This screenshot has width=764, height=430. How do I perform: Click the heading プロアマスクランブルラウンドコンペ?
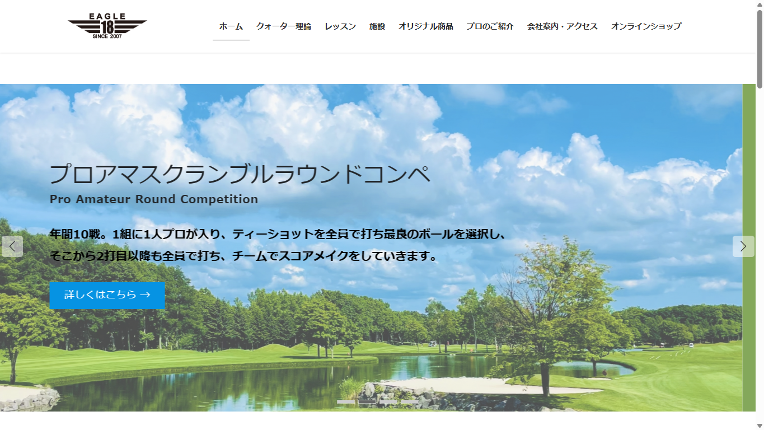[240, 174]
